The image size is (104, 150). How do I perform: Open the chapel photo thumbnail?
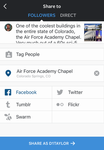tap(93, 32)
